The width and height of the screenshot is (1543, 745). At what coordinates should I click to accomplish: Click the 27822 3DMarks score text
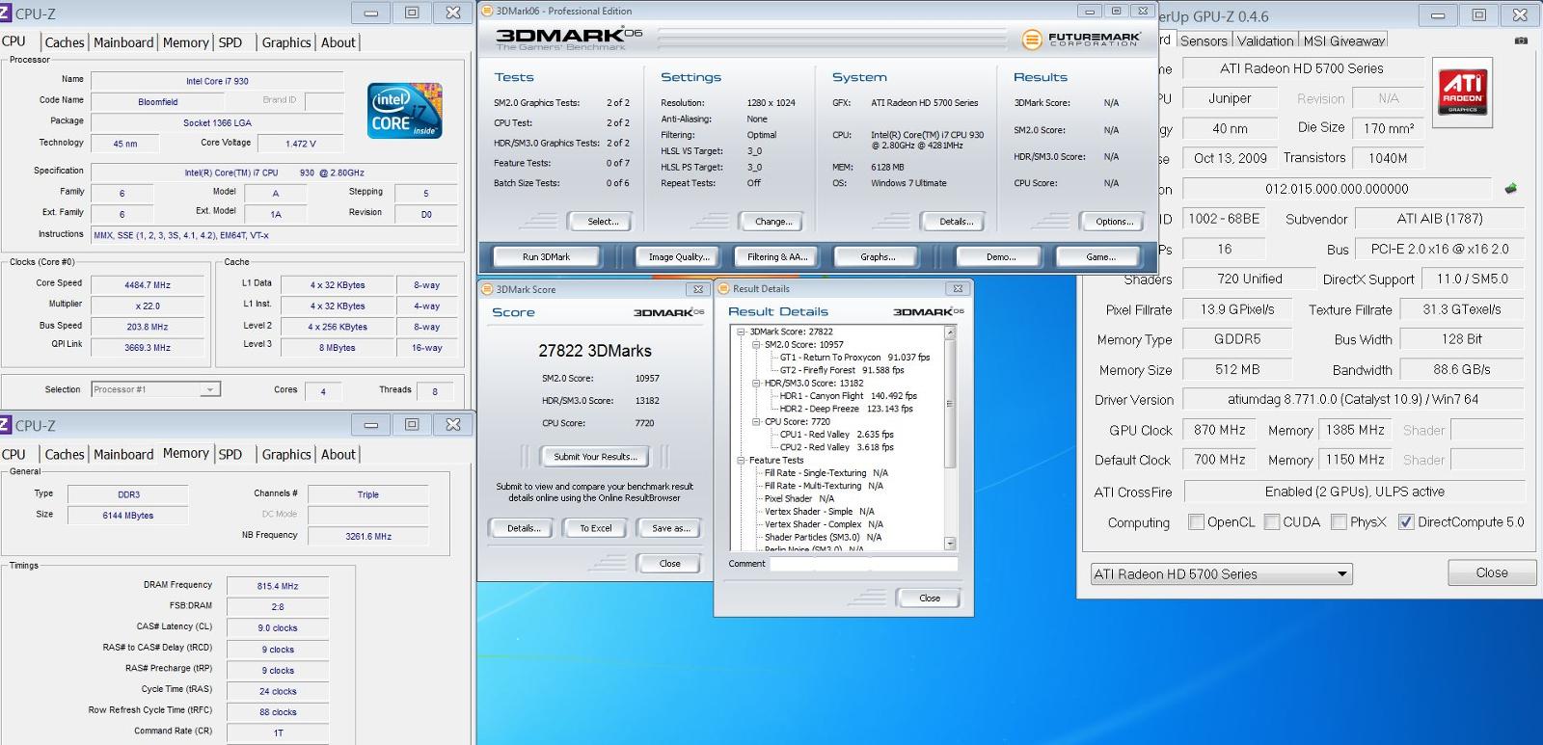pyautogui.click(x=595, y=351)
